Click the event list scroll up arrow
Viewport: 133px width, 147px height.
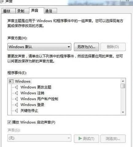pos(123,81)
